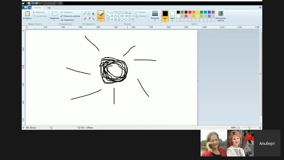Choose the straight Line shape
This screenshot has height=160, width=284.
coord(108,12)
